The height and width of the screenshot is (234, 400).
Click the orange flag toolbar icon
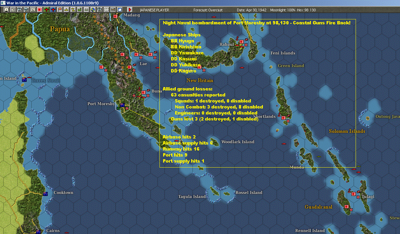[x=60, y=10]
